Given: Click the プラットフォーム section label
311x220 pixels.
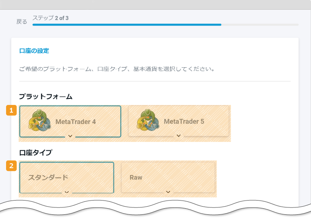Looking at the screenshot, I should coord(46,96).
